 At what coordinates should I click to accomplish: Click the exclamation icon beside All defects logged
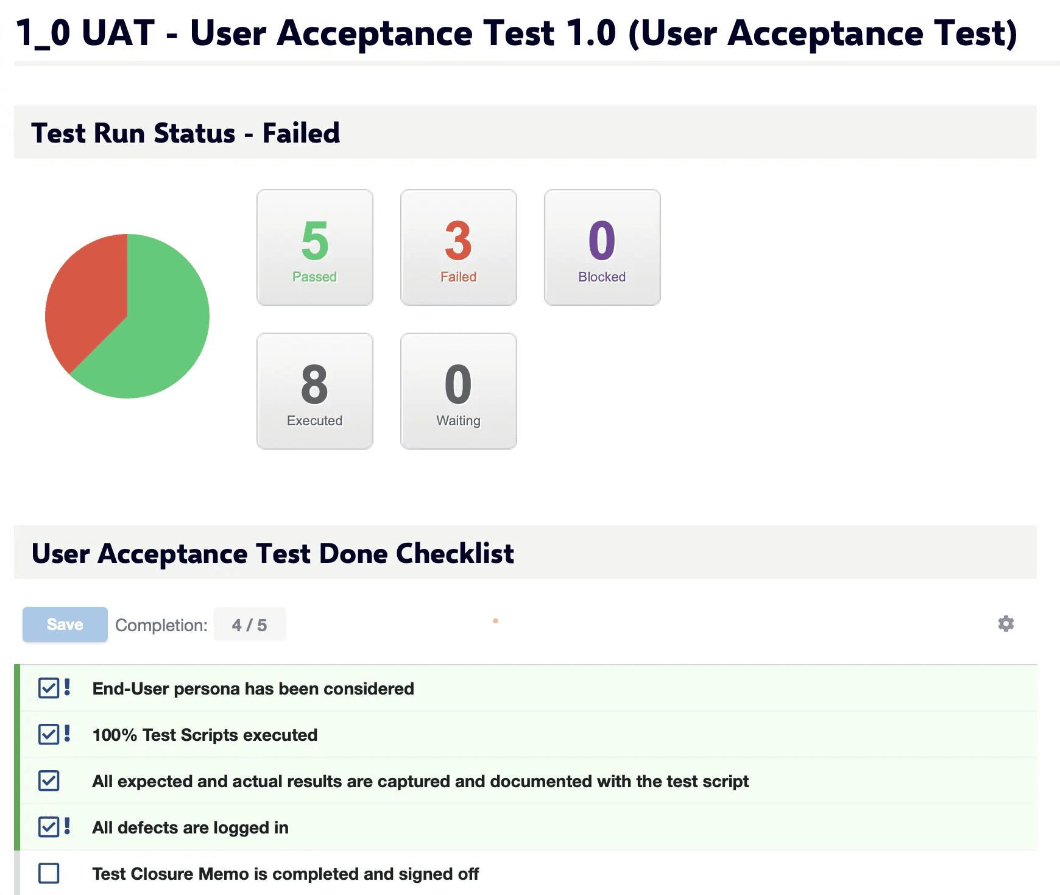pyautogui.click(x=67, y=826)
